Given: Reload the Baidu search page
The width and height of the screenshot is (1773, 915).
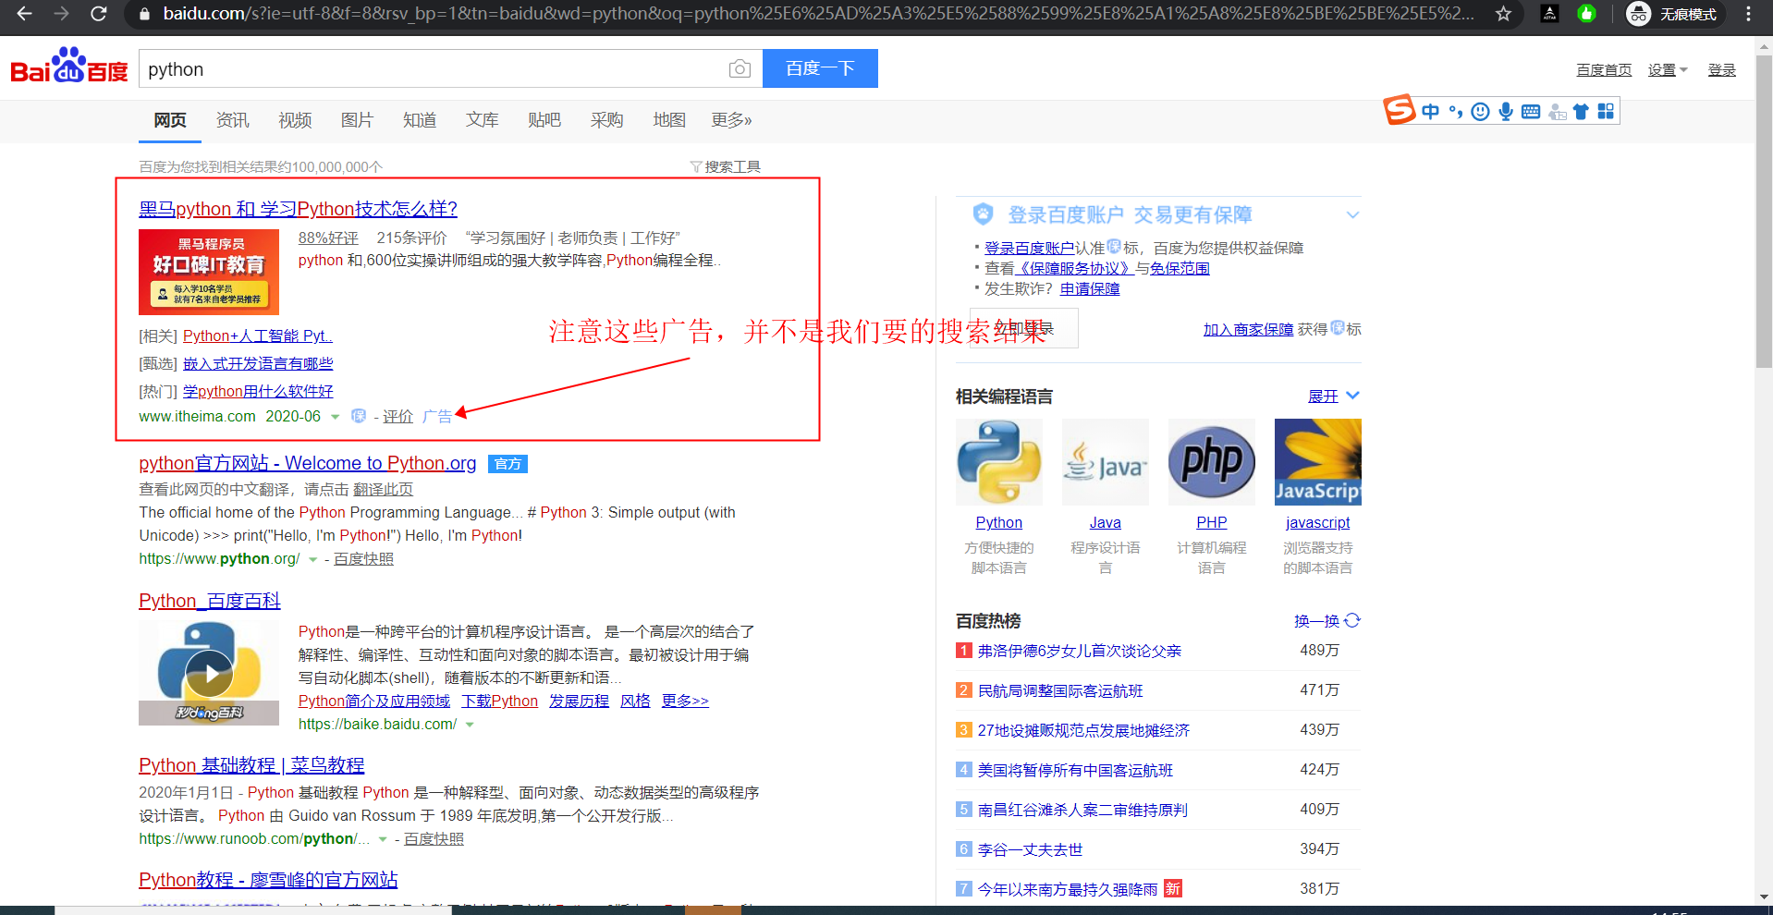Looking at the screenshot, I should point(98,14).
